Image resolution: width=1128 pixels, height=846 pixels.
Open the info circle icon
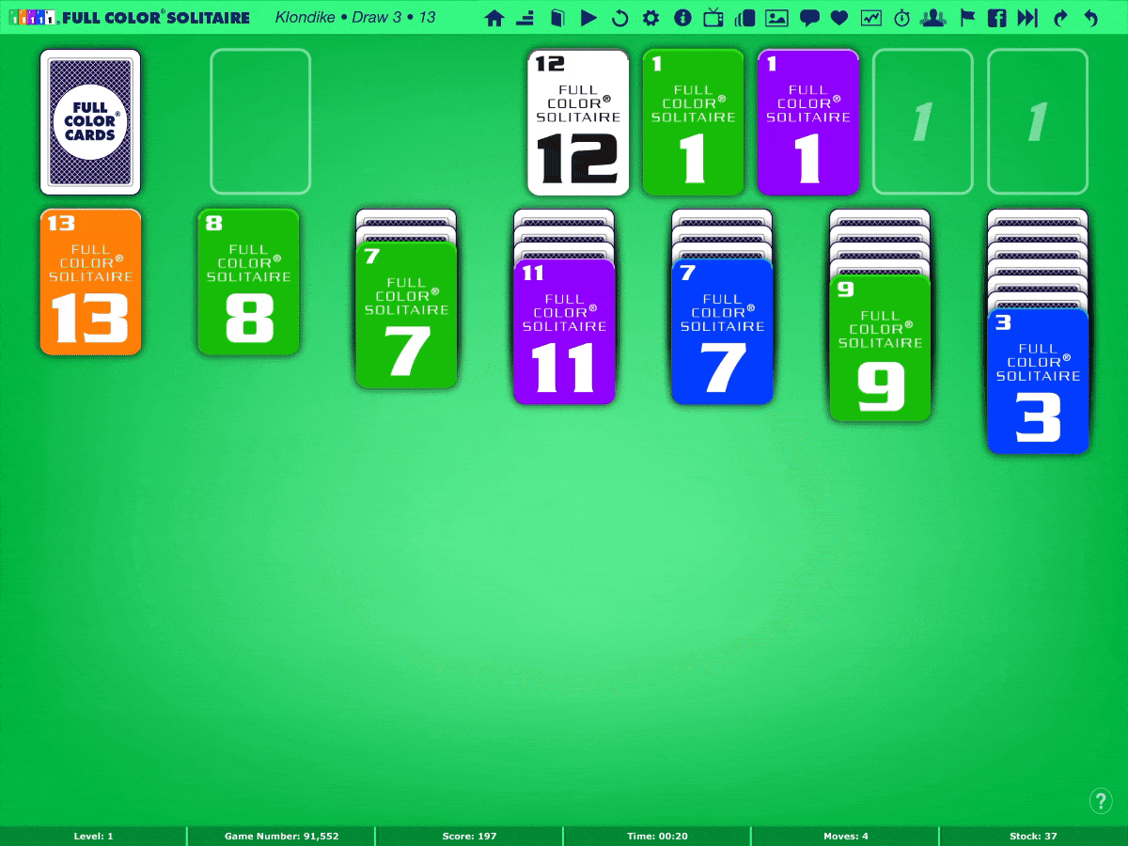[682, 17]
